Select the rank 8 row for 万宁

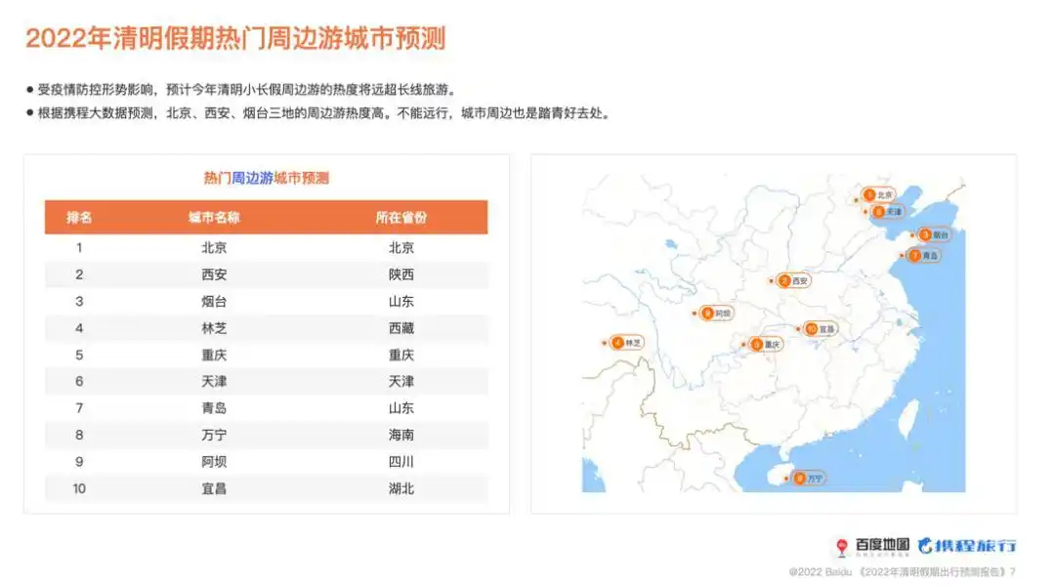[x=264, y=435]
